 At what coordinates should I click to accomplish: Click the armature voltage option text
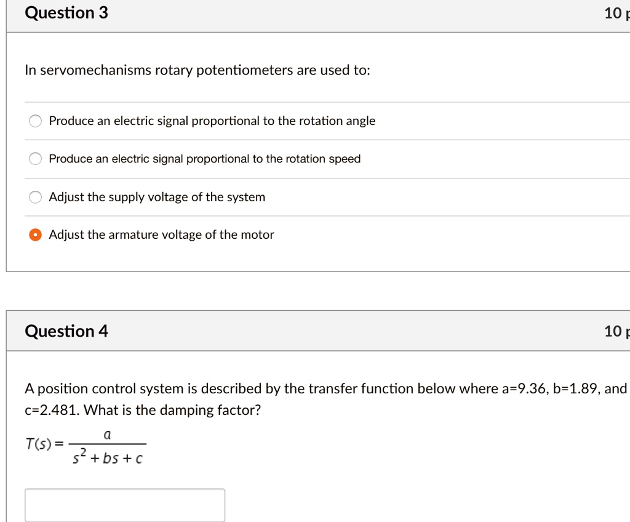pyautogui.click(x=162, y=235)
